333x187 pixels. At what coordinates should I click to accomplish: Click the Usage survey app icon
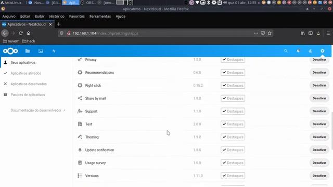pos(80,163)
